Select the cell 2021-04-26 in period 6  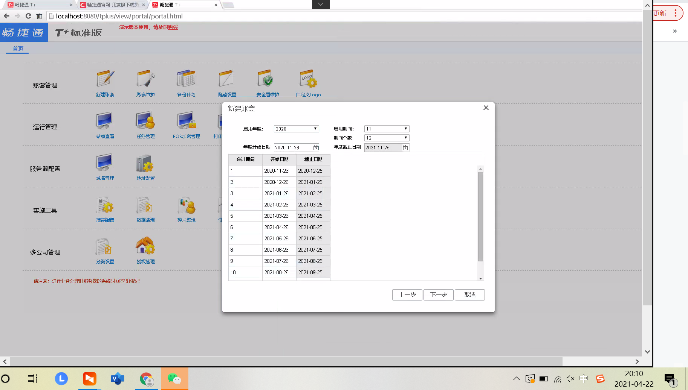pos(279,227)
